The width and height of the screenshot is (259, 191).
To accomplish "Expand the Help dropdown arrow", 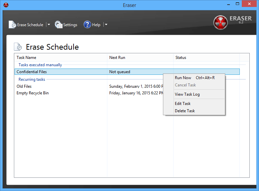I will click(106, 24).
